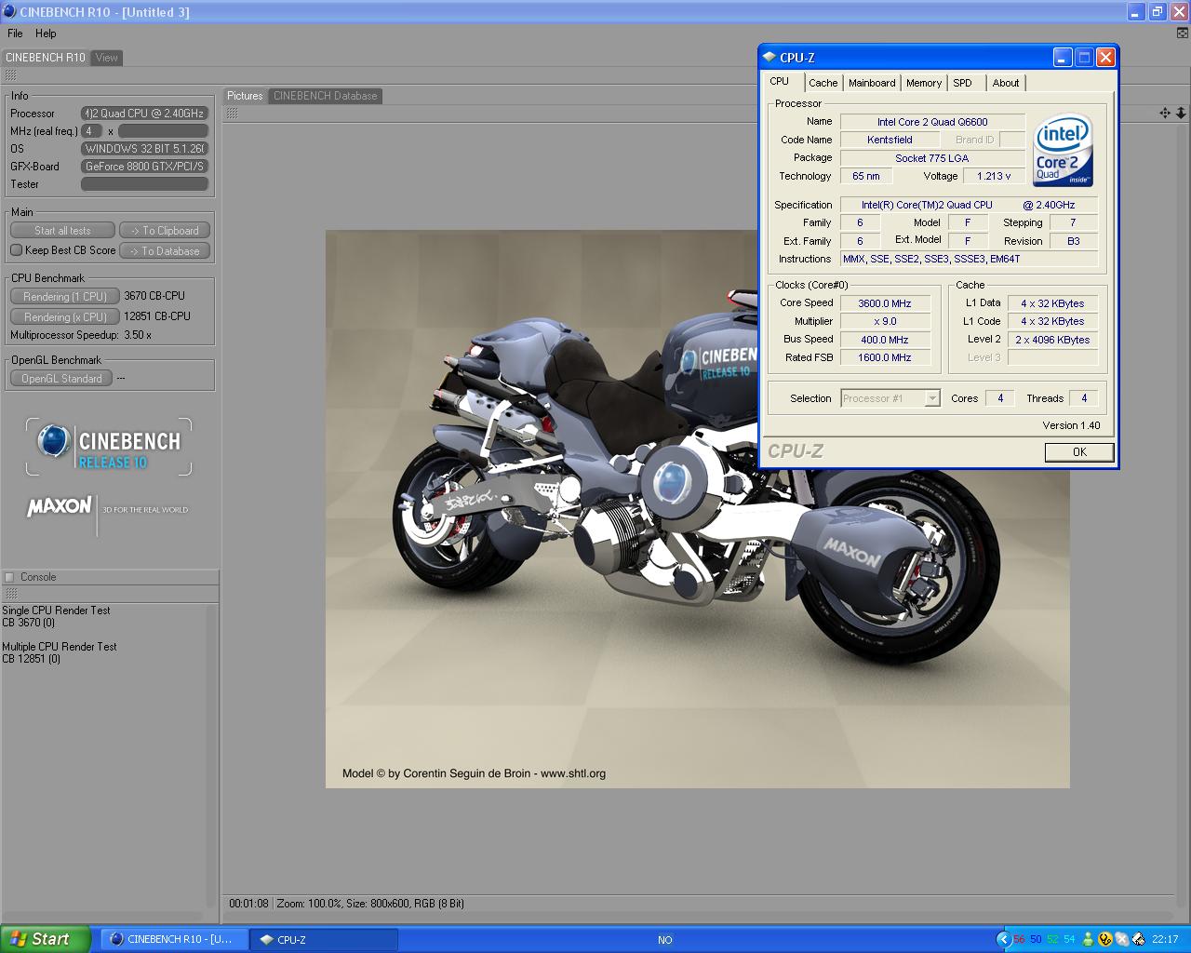Select the Pictures tab
Viewport: 1191px width, 953px height.
pos(245,96)
